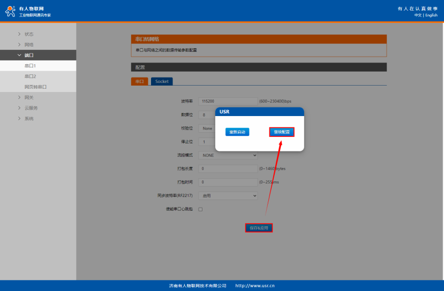Open the 校验位 None dropdown
Viewport: 444px width, 291px height.
click(x=207, y=128)
